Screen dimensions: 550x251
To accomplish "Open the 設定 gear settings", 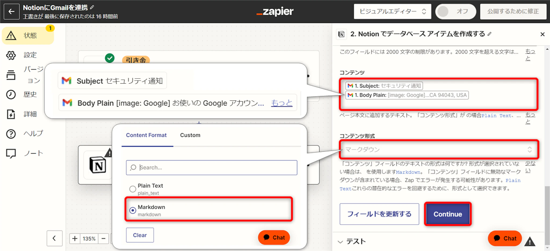I will click(x=11, y=55).
